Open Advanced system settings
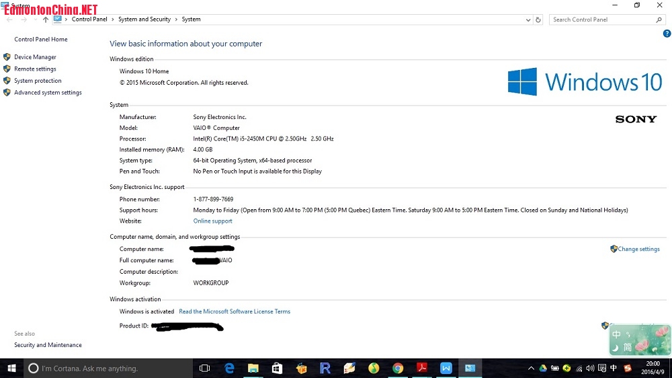This screenshot has width=672, height=378. point(48,93)
